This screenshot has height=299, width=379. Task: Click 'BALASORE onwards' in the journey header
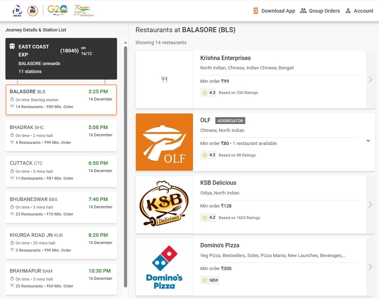pos(39,63)
